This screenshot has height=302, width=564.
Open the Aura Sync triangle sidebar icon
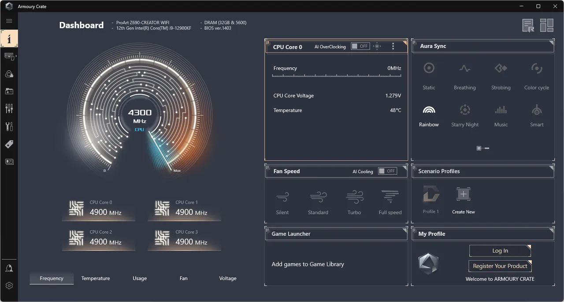click(9, 74)
